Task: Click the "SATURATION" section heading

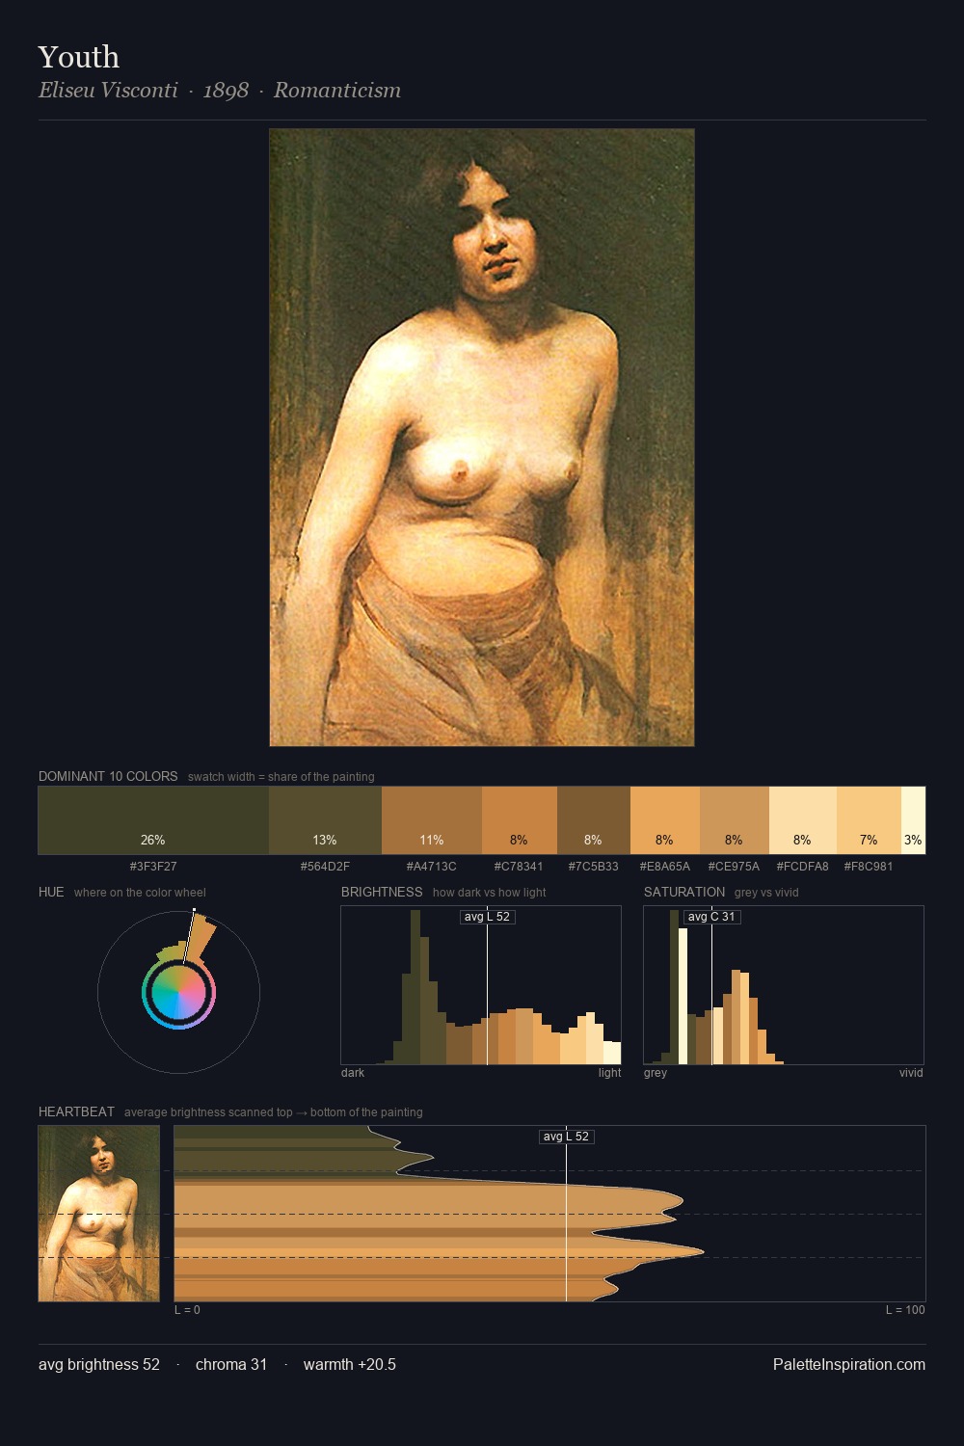Action: (684, 892)
